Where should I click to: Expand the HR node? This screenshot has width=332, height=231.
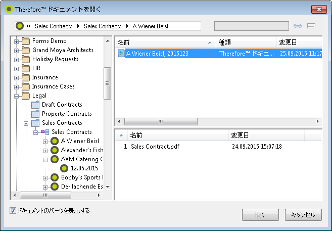16,69
